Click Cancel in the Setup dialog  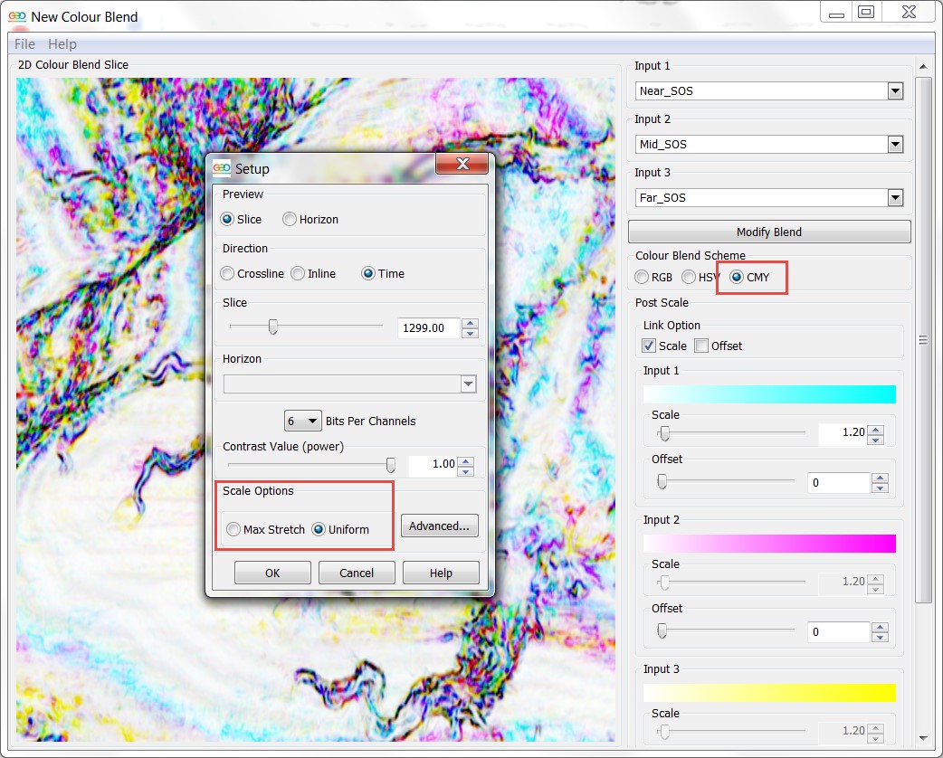357,573
